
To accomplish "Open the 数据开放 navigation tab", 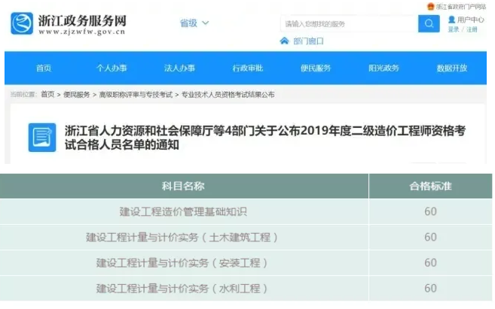I will coord(452,68).
